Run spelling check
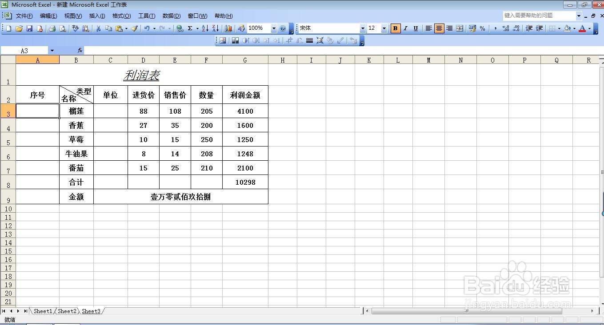604x325 pixels. (75, 28)
